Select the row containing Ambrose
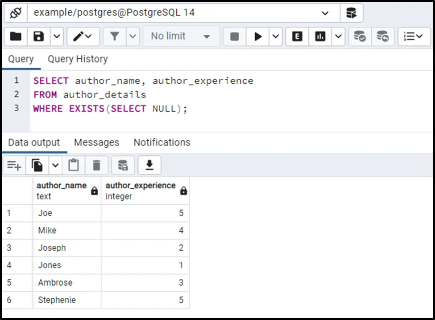Image resolution: width=435 pixels, height=320 pixels. pos(55,283)
